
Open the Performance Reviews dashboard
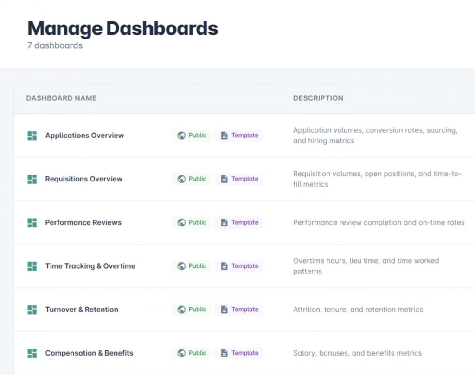click(83, 223)
